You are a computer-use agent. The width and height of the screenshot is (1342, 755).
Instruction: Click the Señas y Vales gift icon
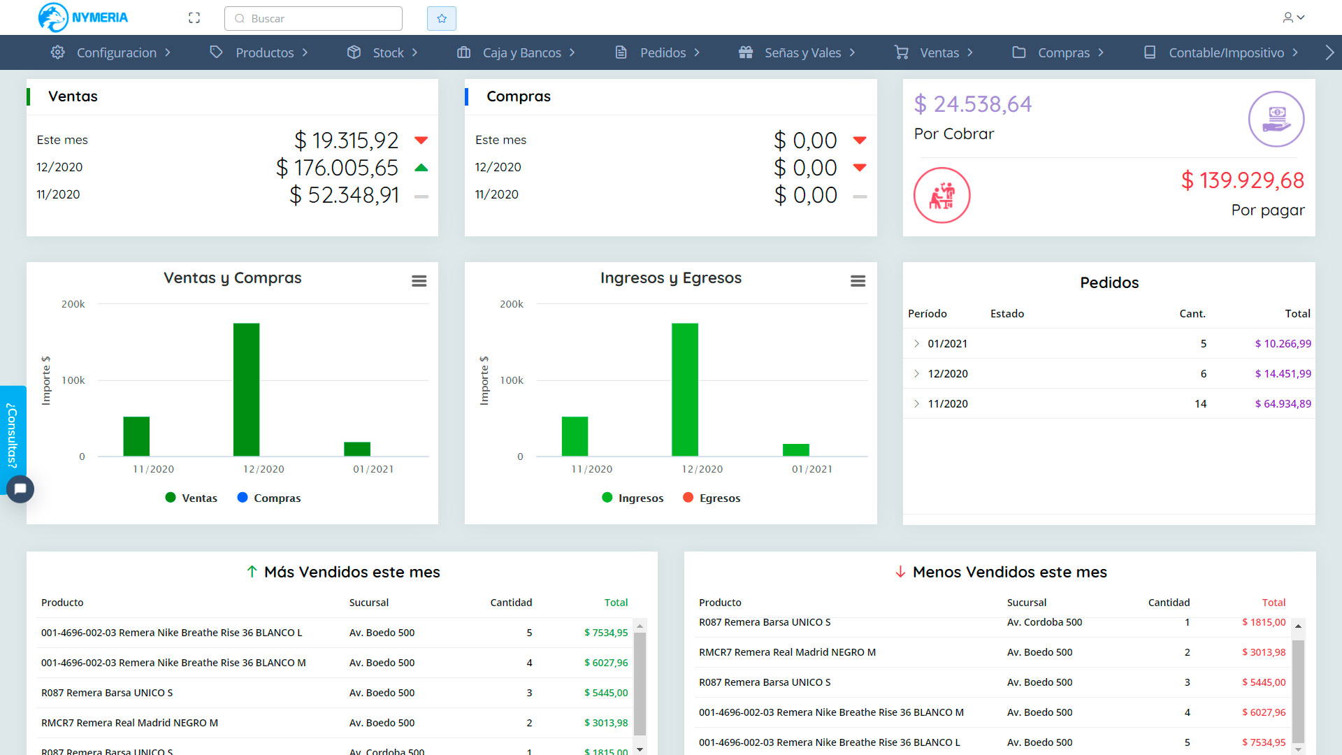pos(746,52)
